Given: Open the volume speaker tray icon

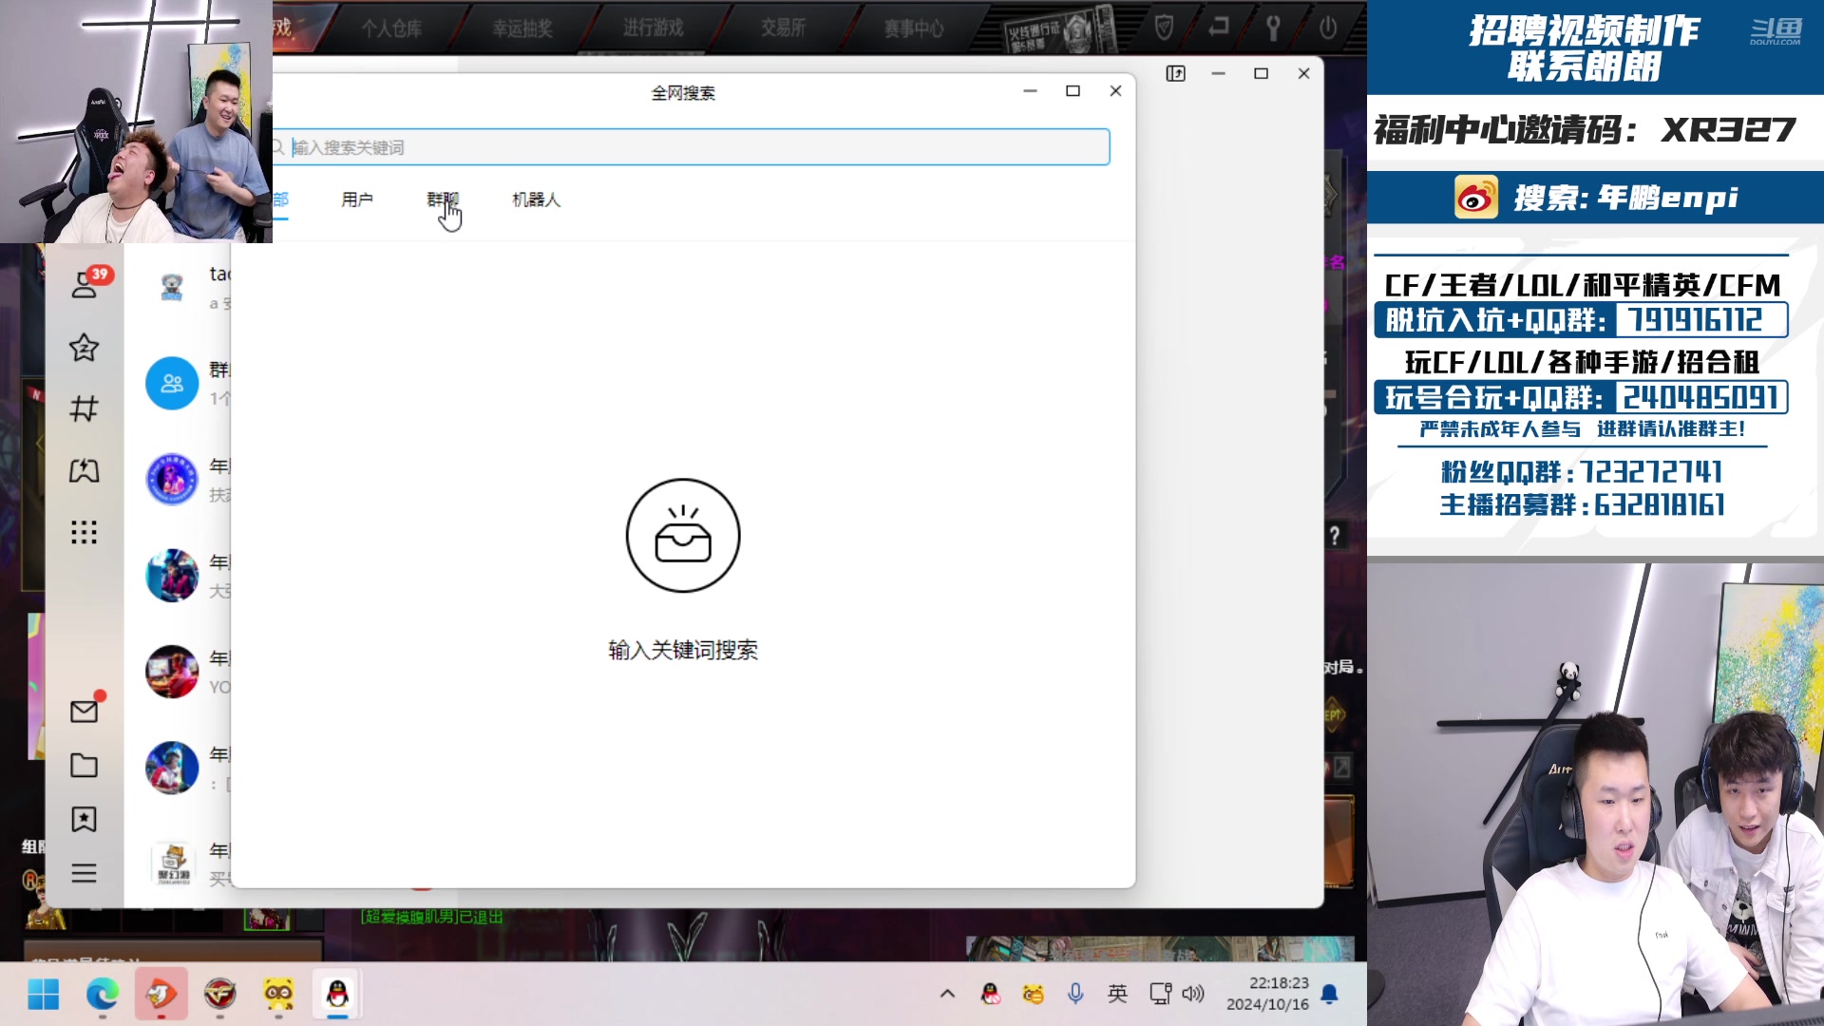Looking at the screenshot, I should click(1193, 994).
